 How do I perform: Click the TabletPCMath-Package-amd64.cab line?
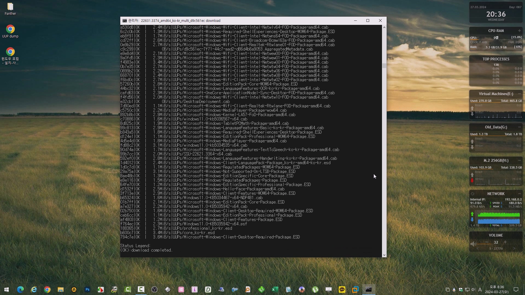(205, 123)
